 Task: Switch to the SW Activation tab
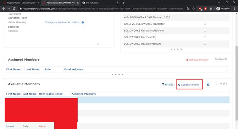100,3
